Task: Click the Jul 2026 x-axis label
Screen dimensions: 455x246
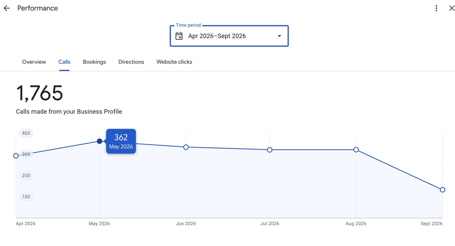Action: pyautogui.click(x=270, y=224)
